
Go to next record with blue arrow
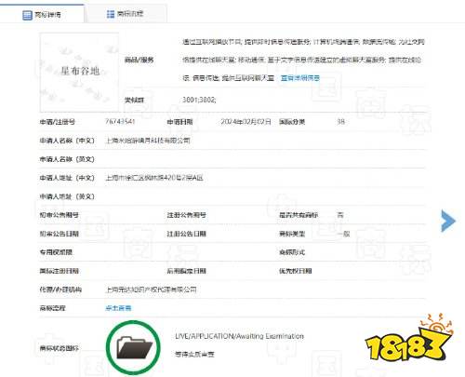tap(448, 221)
